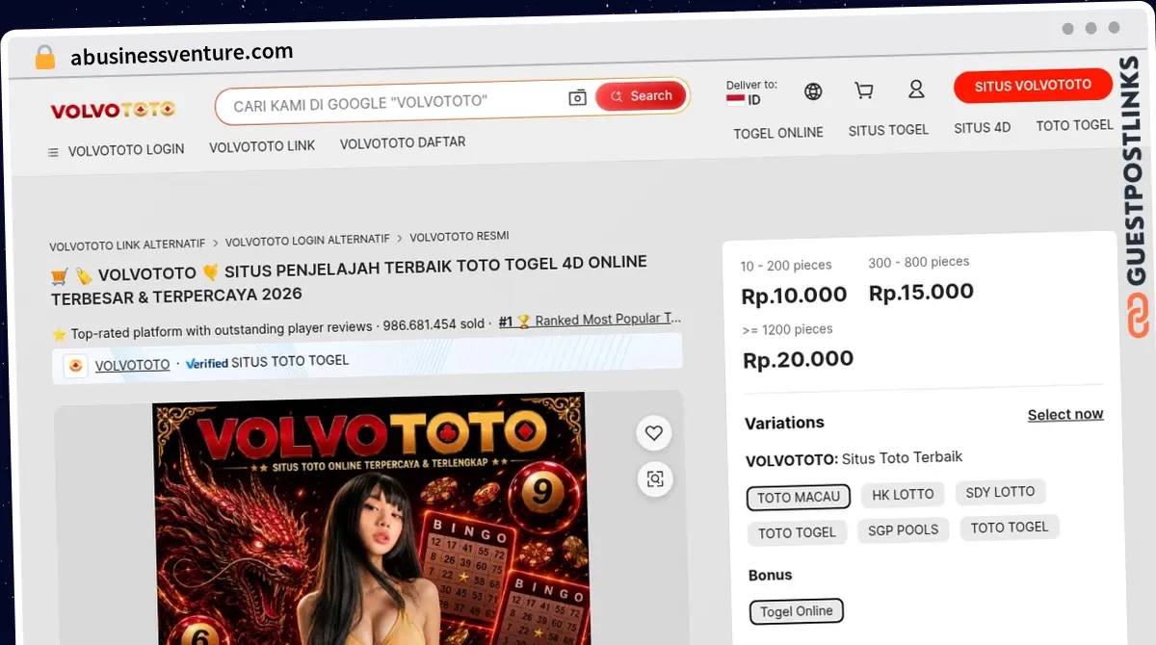Select the TOTO TOGEL variation right of SGP POOLS
The width and height of the screenshot is (1156, 645).
(x=1009, y=528)
